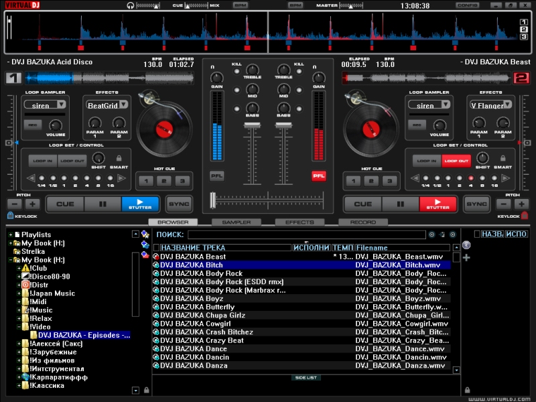Click right channel volume fader
536x402 pixels.
click(283, 126)
